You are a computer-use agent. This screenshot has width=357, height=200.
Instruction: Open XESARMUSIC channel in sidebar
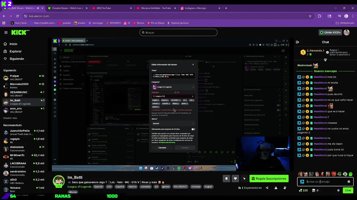point(23,94)
